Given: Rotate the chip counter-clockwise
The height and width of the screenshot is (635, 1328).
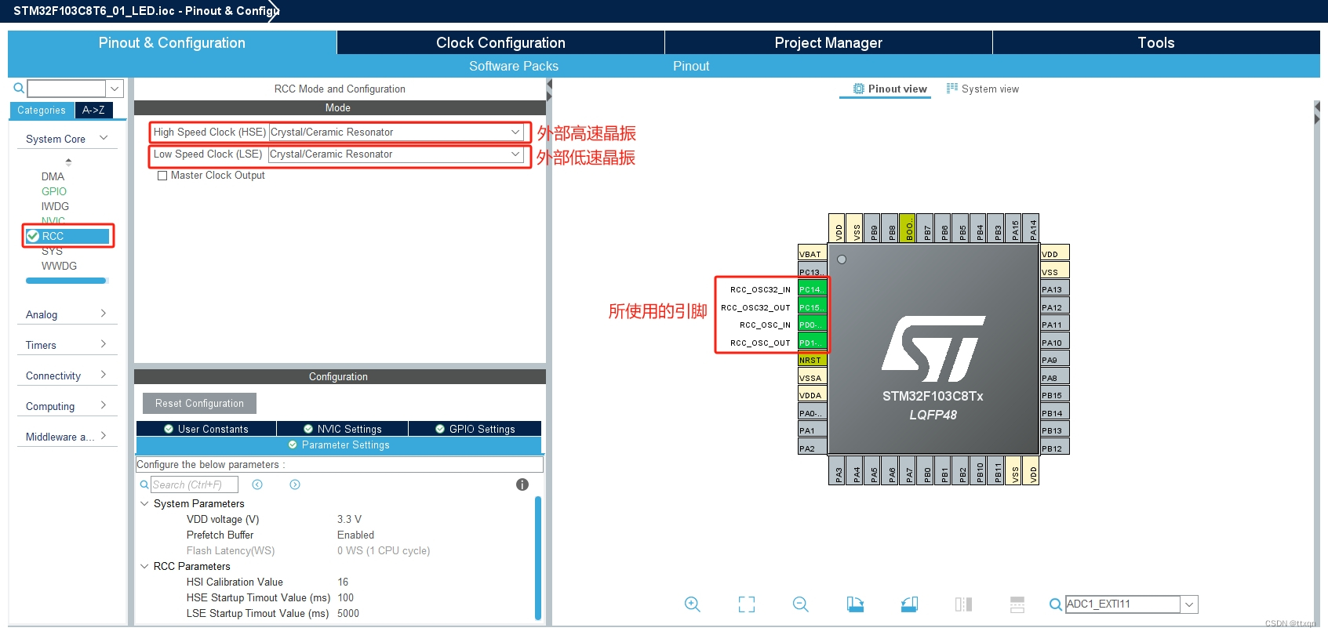Looking at the screenshot, I should coord(909,604).
